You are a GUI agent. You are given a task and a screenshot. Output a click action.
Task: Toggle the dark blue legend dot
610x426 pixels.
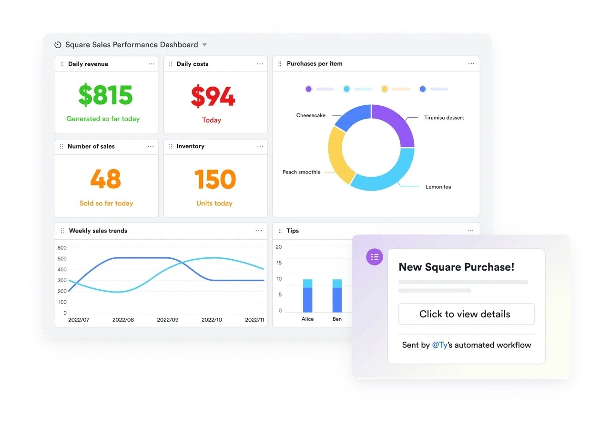pos(423,89)
